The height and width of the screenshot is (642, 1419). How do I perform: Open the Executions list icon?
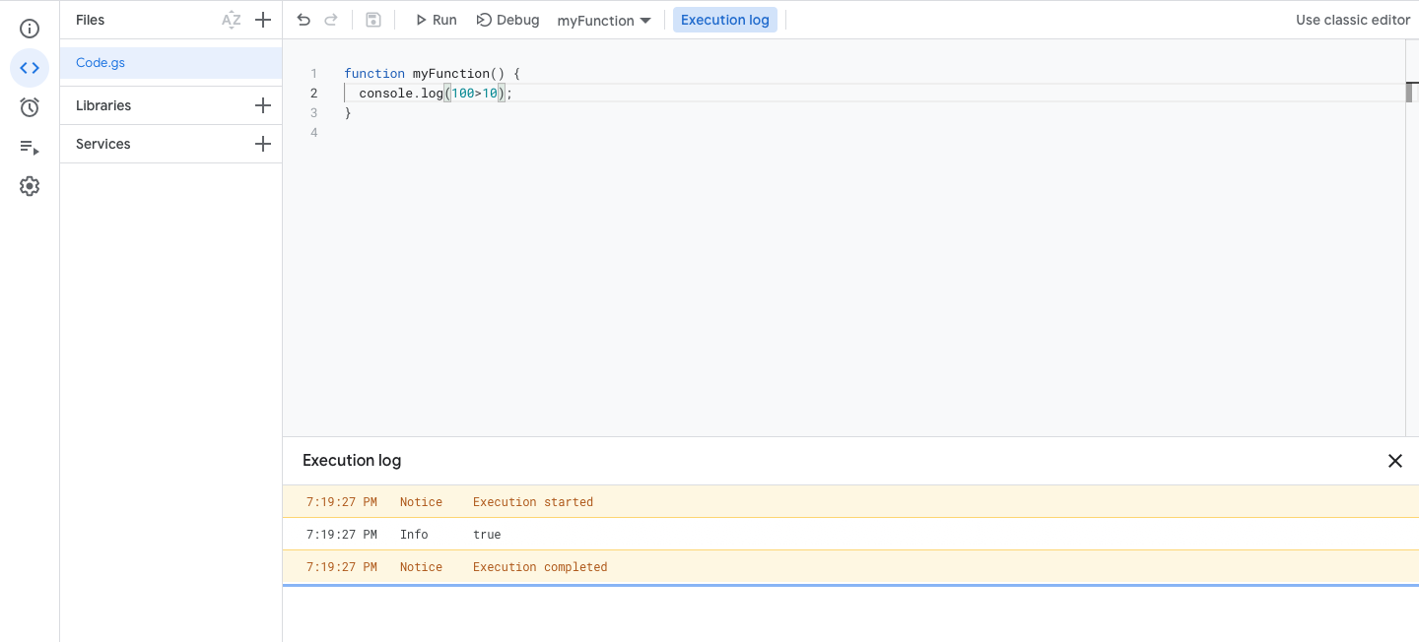click(30, 147)
